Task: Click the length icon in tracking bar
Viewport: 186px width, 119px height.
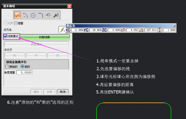Action: coord(123,30)
